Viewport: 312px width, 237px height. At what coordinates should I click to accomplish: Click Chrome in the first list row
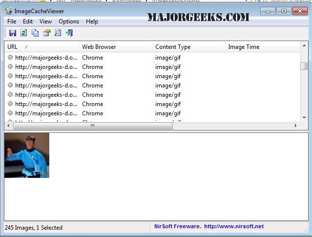coord(93,58)
